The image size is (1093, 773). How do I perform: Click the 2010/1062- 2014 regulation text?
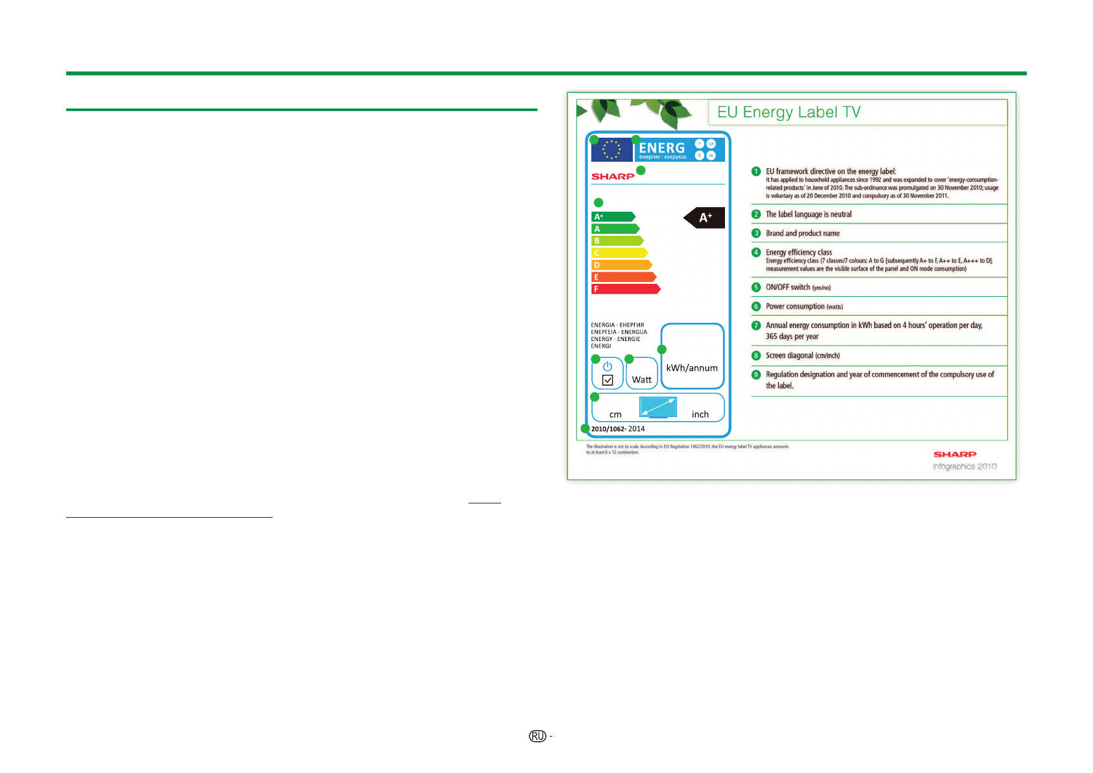618,429
